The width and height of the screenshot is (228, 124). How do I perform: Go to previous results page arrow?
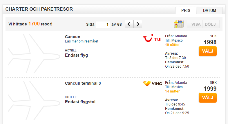tap(129, 24)
